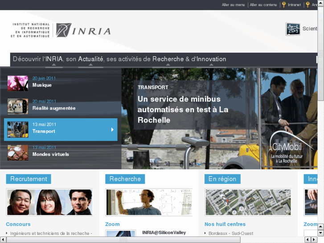Select the 'Musique' news item
The height and width of the screenshot is (243, 324).
pos(61,83)
